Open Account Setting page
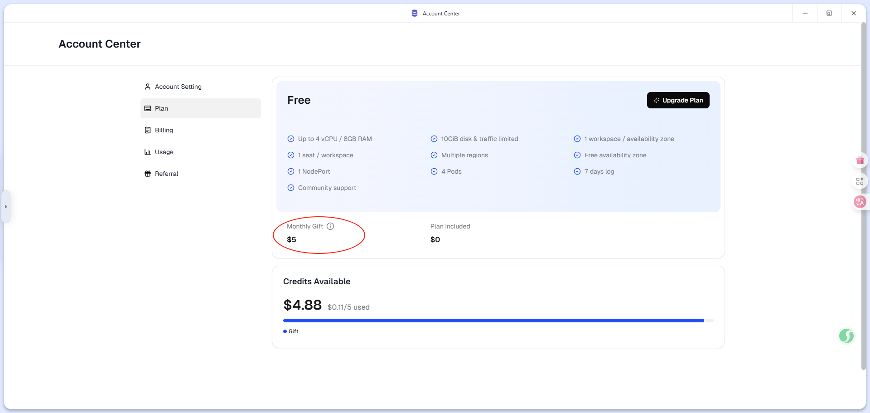Viewport: 870px width, 413px height. click(x=178, y=87)
